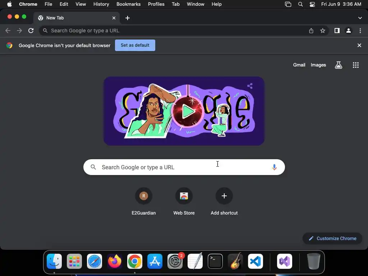
Task: Click the Chrome icon in the Dock
Action: (135, 261)
